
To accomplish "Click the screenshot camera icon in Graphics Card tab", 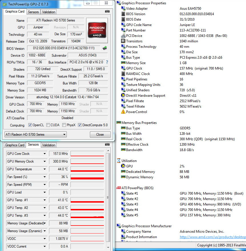I will [107, 11].
